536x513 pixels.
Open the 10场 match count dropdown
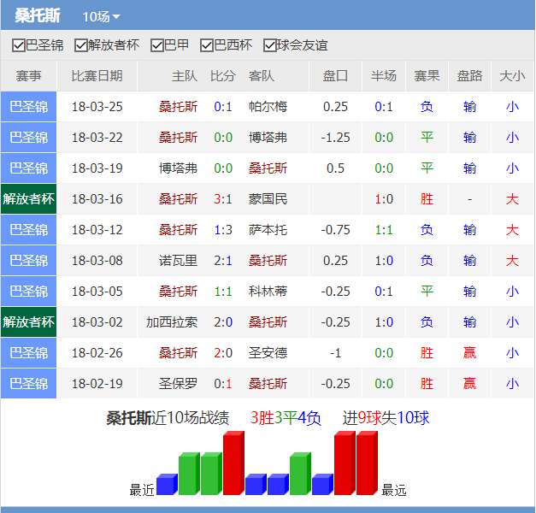pyautogui.click(x=101, y=17)
